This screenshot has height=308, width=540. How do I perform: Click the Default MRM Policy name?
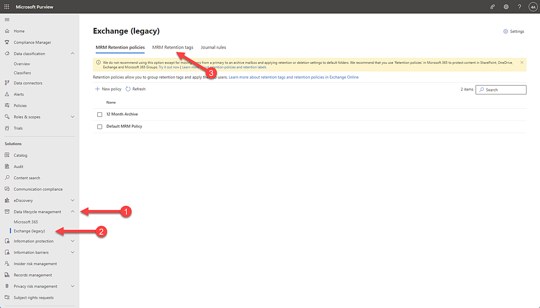(x=124, y=126)
